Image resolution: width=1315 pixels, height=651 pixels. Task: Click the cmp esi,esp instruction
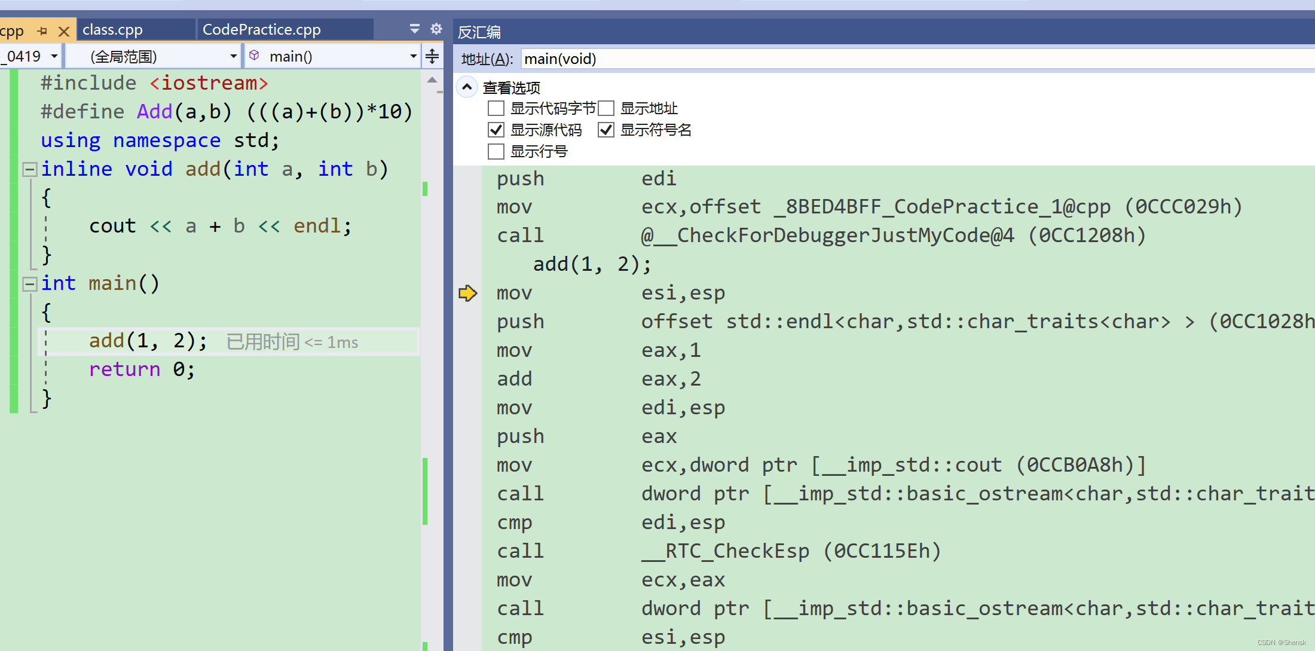(x=611, y=637)
